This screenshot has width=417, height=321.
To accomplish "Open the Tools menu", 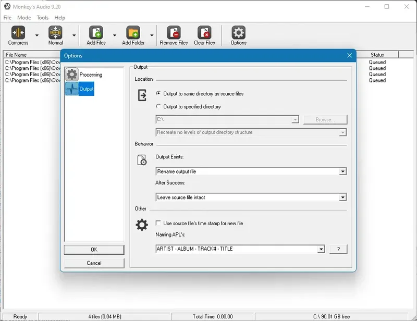I will [x=43, y=18].
